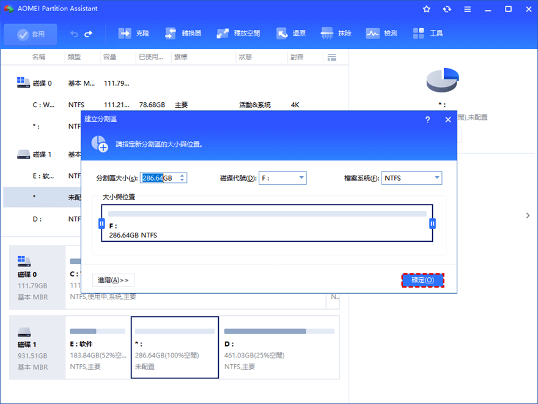Select E: 软件 partition in disk map
Viewport: 538px width, 404px height.
[x=98, y=347]
